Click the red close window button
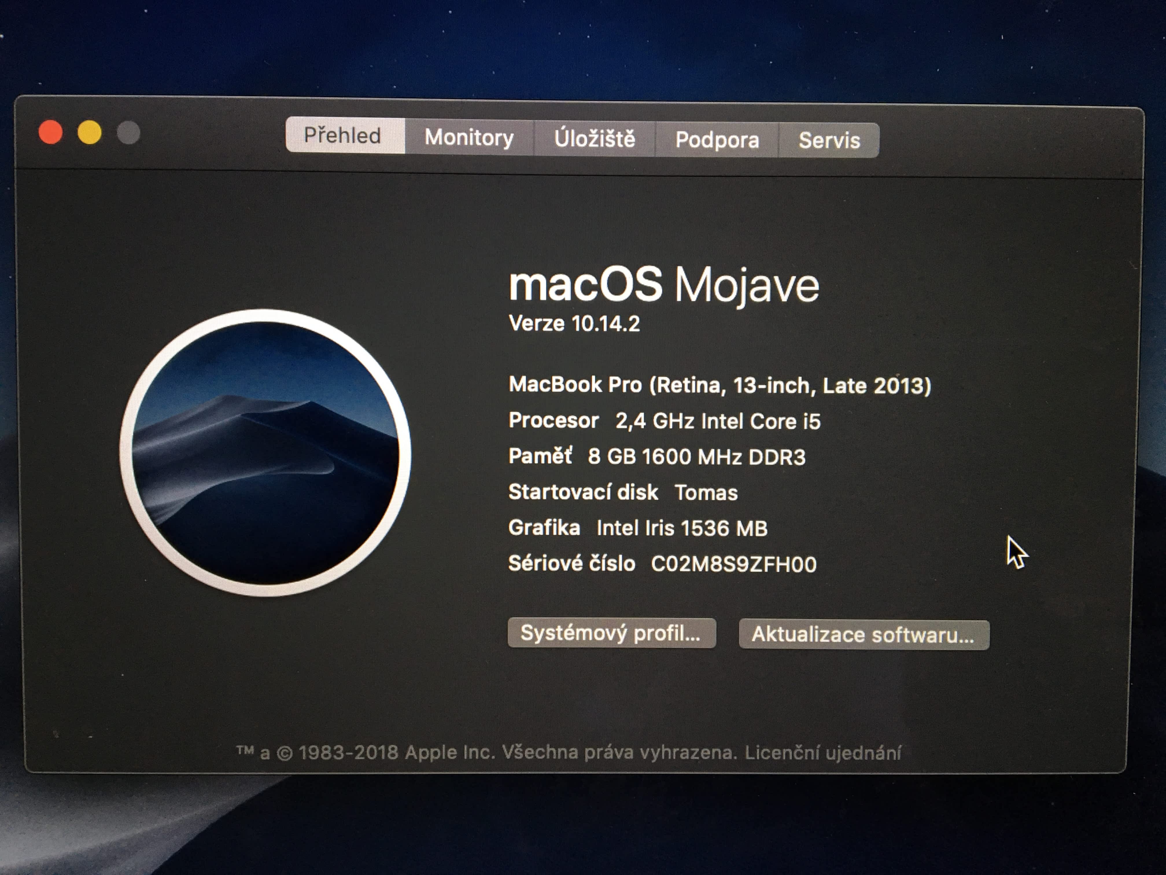1166x875 pixels. (x=51, y=132)
